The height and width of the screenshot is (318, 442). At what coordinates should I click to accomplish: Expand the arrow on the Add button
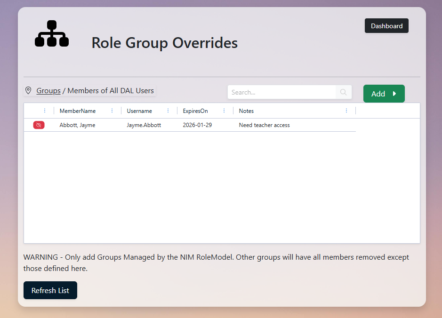(394, 94)
